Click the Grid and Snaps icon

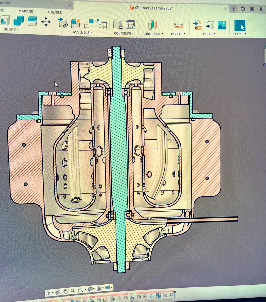(99, 288)
